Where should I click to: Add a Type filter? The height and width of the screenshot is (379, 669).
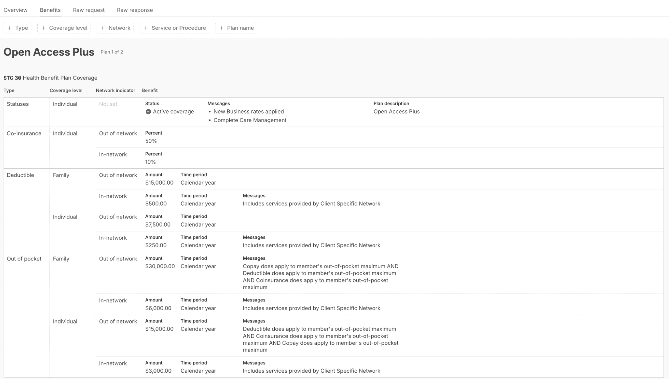(18, 28)
